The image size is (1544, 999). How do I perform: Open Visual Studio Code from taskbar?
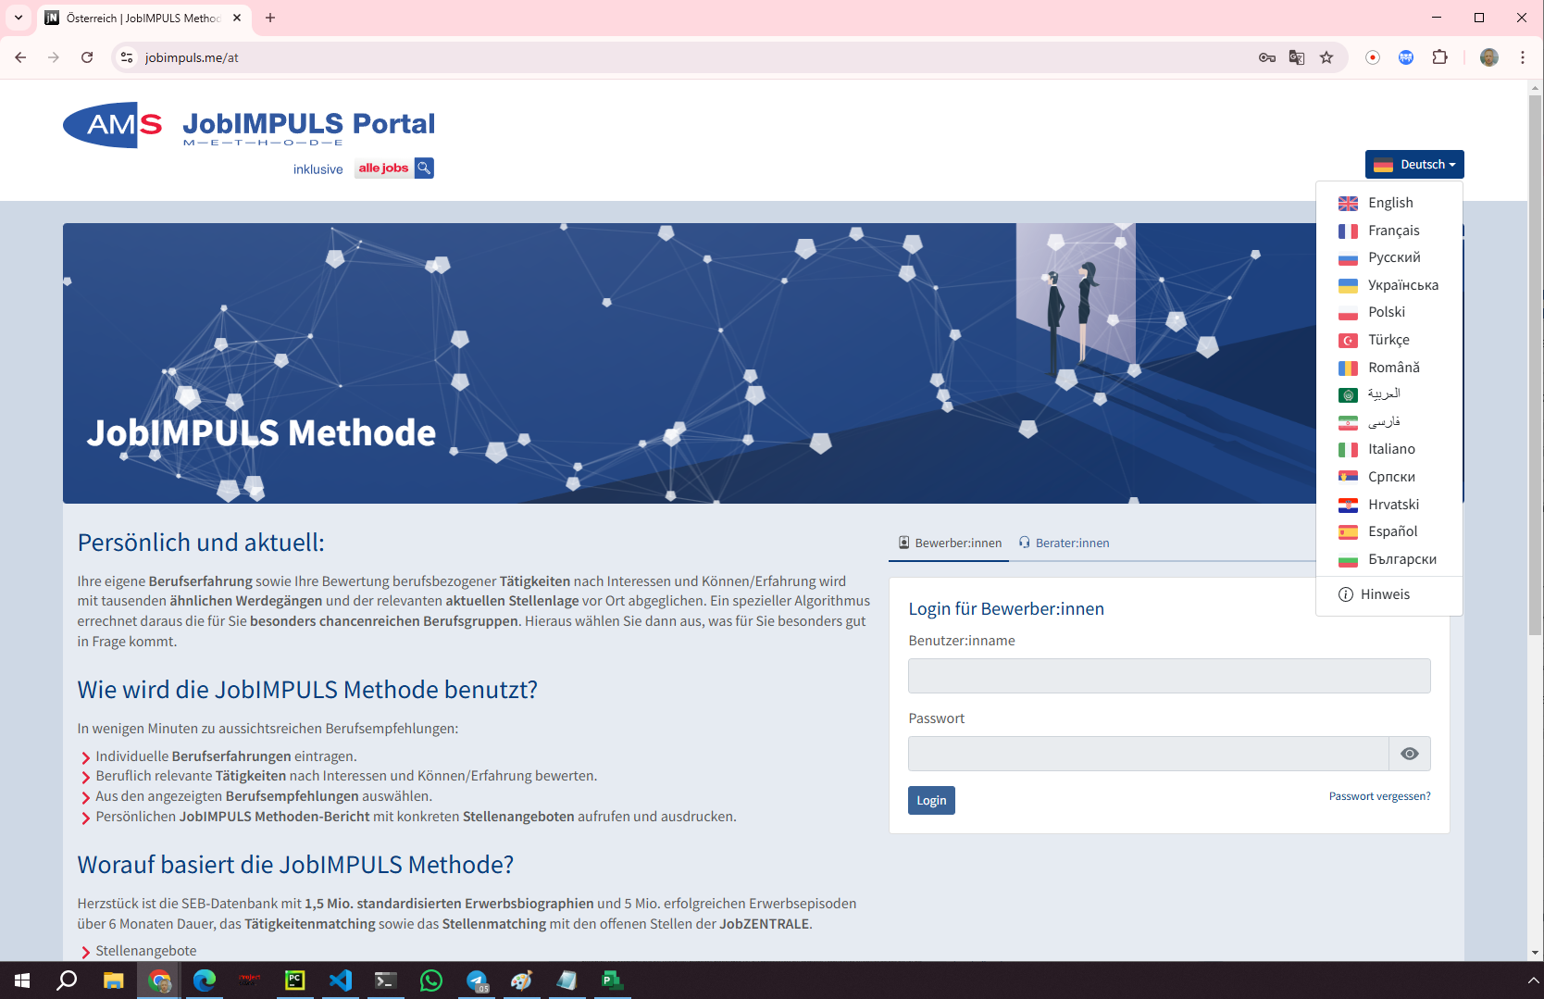pyautogui.click(x=341, y=980)
